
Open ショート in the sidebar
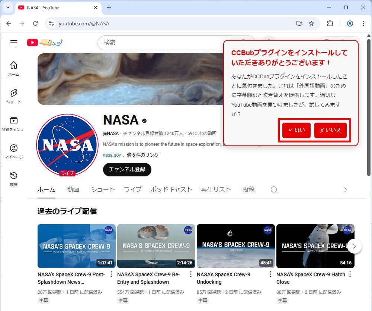click(x=14, y=96)
